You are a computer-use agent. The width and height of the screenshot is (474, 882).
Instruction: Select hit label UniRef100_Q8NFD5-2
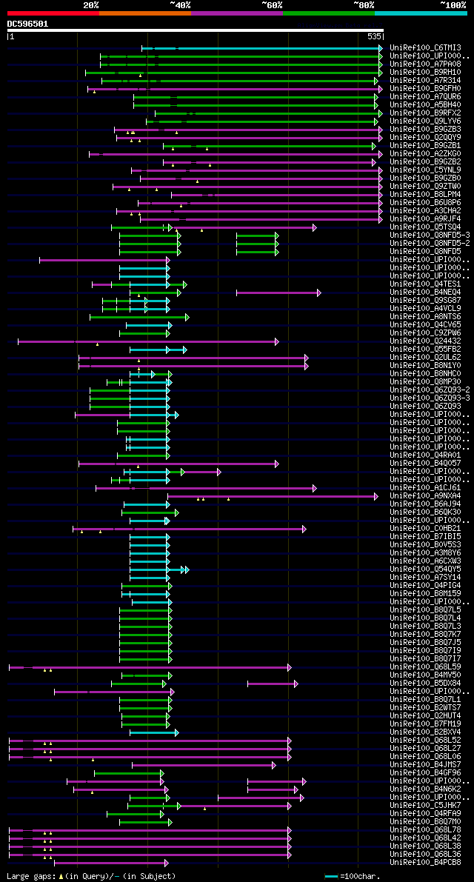click(x=430, y=244)
